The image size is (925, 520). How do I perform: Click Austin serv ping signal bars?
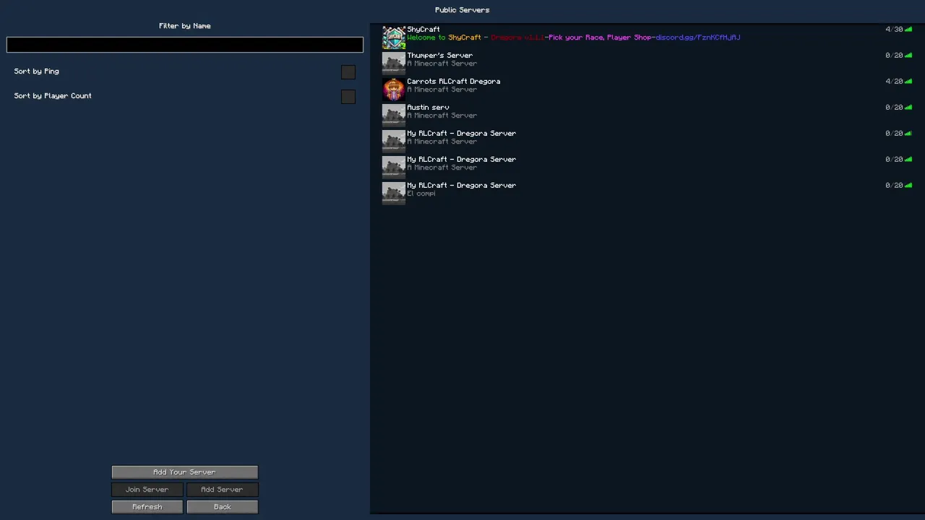click(908, 108)
